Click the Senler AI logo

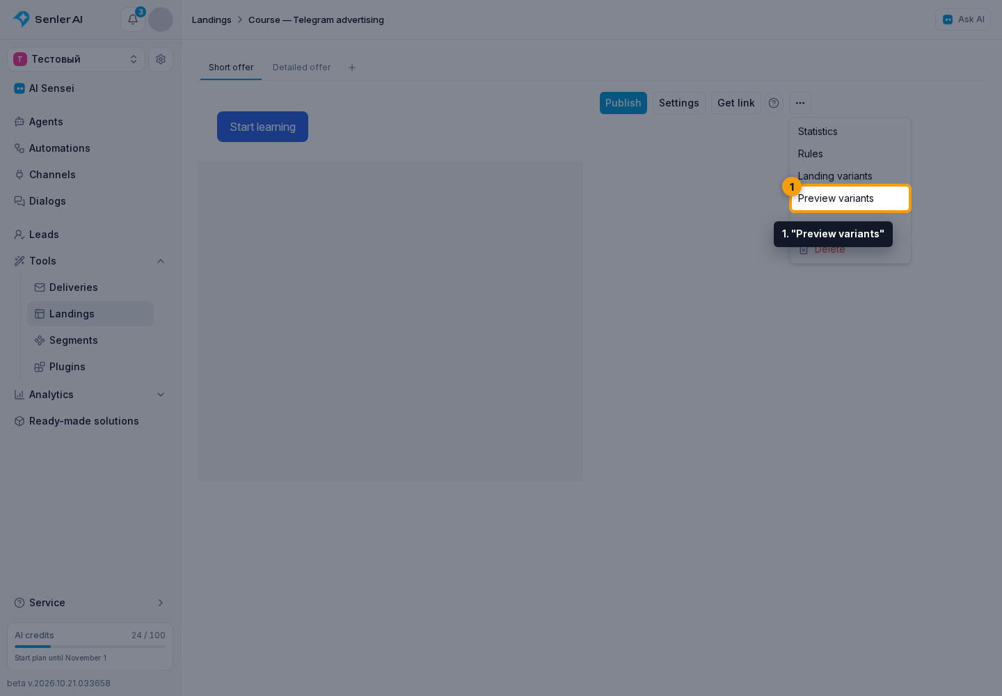pyautogui.click(x=48, y=19)
